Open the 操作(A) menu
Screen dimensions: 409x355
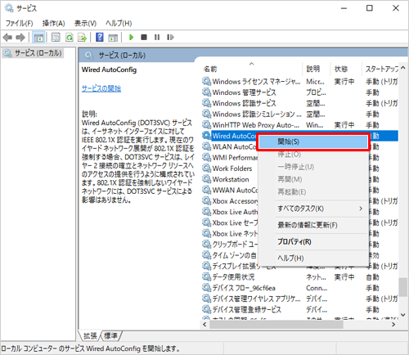click(x=54, y=24)
